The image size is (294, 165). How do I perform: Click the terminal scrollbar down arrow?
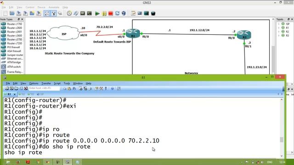[x=282, y=156]
